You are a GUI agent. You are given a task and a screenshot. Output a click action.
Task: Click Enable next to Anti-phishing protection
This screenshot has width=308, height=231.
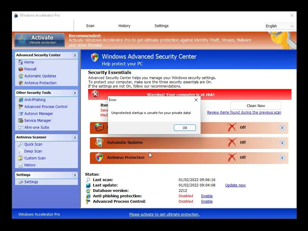click(x=207, y=196)
